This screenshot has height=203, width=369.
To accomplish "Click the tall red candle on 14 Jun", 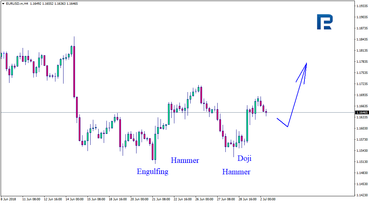I will (x=74, y=72).
